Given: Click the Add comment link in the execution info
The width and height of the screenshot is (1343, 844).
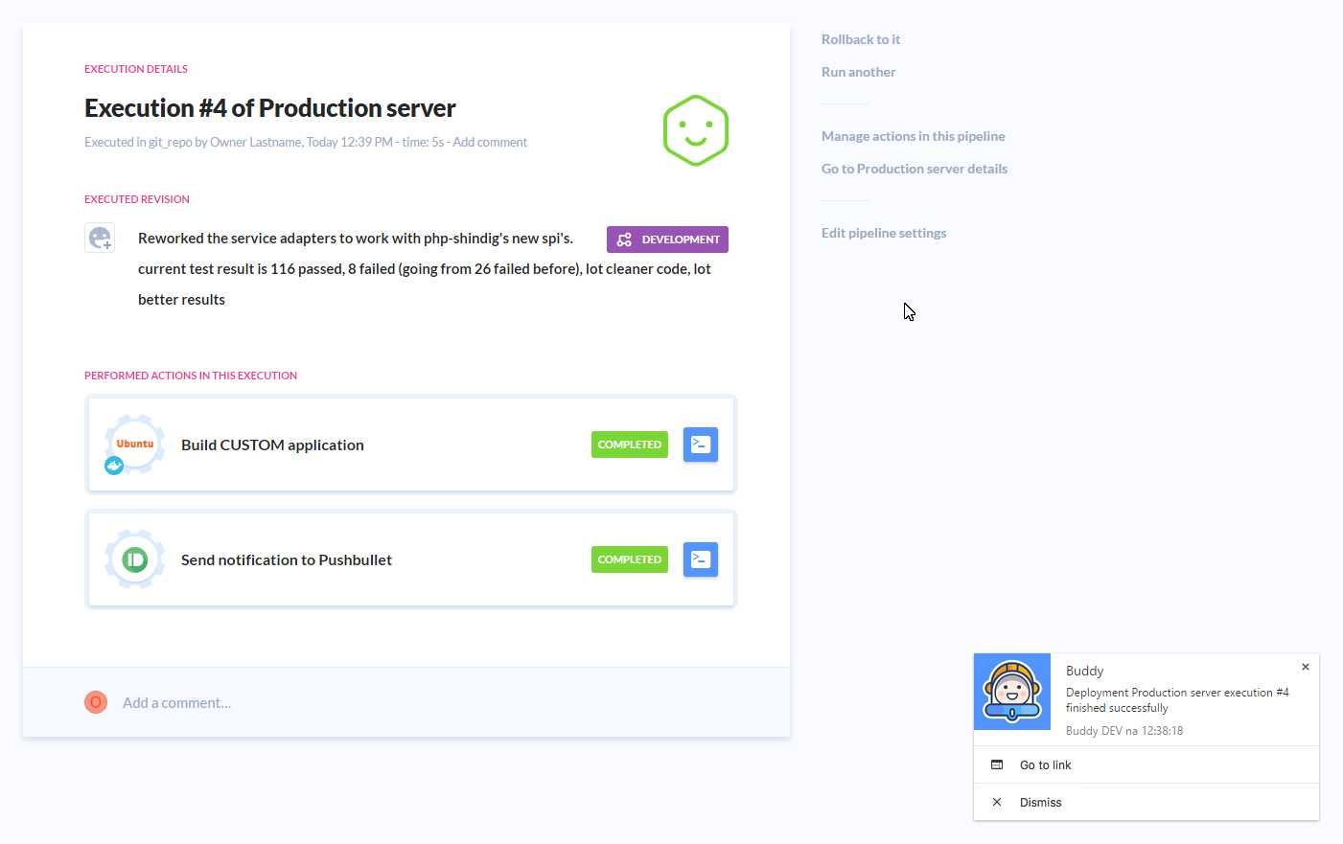Looking at the screenshot, I should tap(490, 142).
